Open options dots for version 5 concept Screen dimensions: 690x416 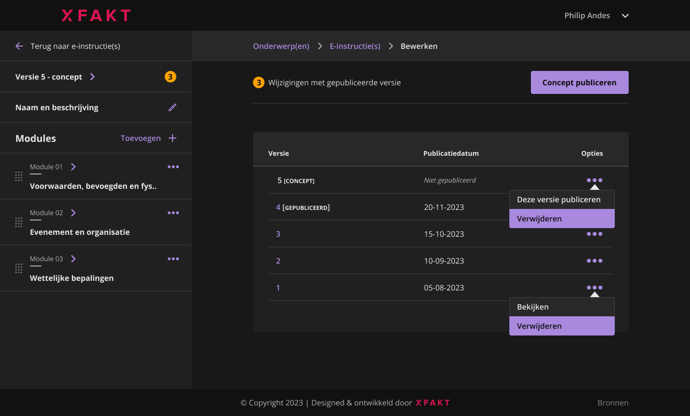point(595,180)
